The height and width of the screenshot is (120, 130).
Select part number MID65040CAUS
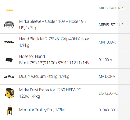point(112,8)
